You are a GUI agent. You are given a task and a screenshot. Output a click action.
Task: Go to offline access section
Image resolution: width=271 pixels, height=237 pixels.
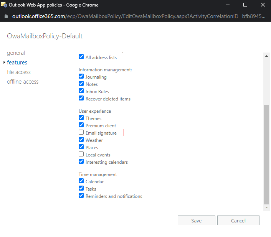click(x=22, y=82)
